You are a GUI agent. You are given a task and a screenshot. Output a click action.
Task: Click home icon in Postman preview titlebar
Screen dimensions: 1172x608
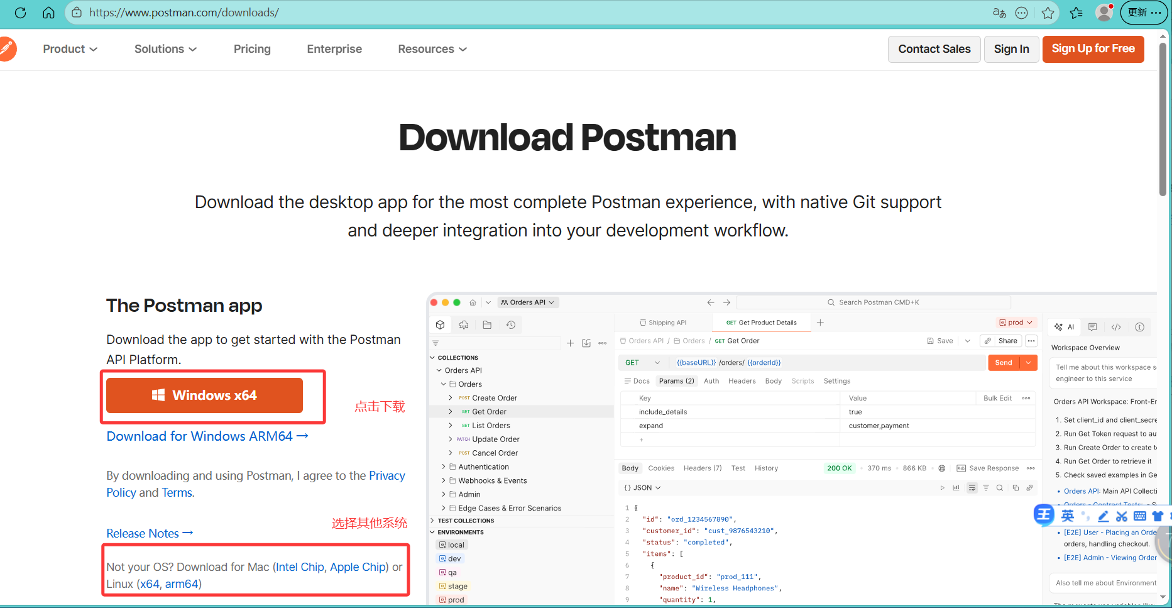pos(473,302)
